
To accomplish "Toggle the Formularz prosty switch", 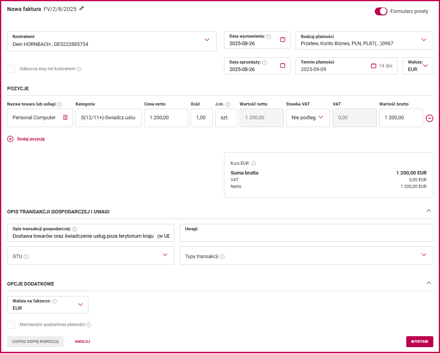I will tap(381, 11).
